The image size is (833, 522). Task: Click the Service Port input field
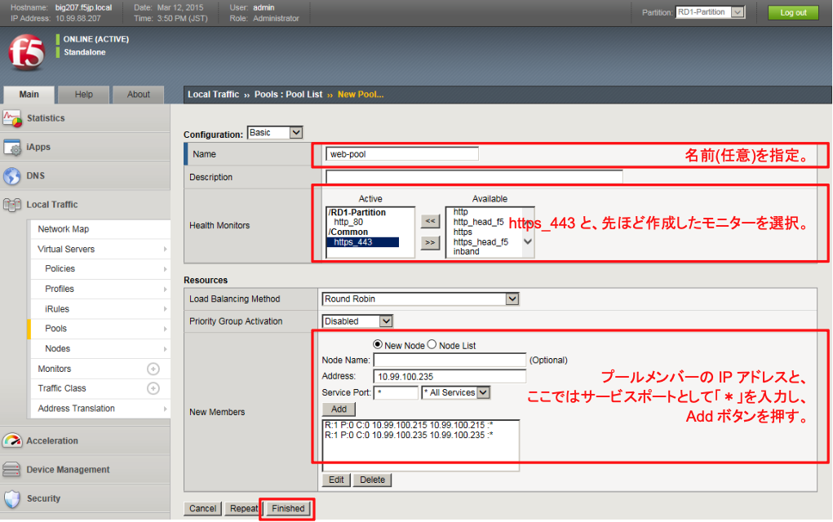click(396, 393)
